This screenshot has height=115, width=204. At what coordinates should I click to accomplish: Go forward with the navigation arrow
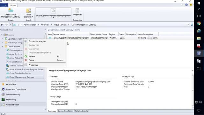click(6, 25)
